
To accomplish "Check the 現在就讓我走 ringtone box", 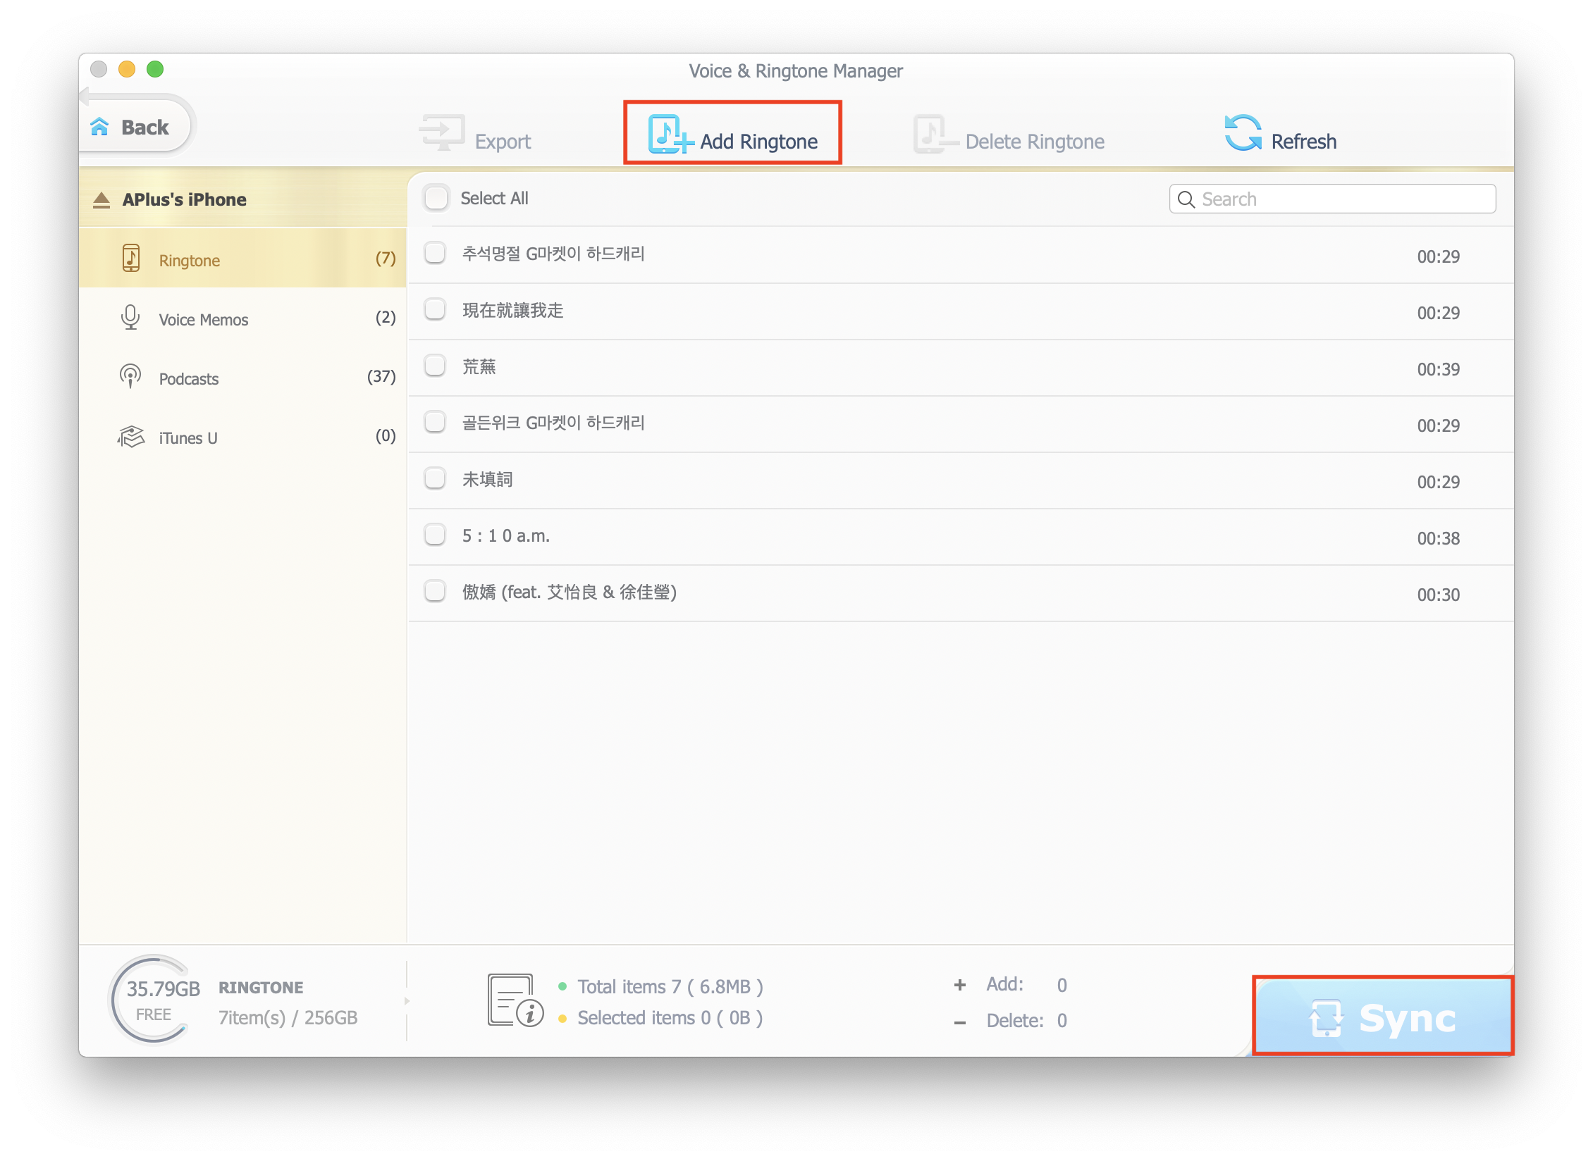I will pyautogui.click(x=435, y=309).
